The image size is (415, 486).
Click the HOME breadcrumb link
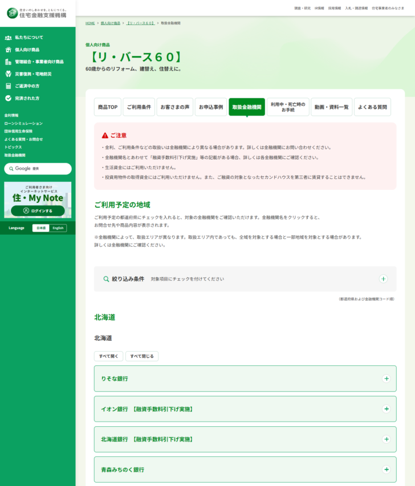[90, 23]
